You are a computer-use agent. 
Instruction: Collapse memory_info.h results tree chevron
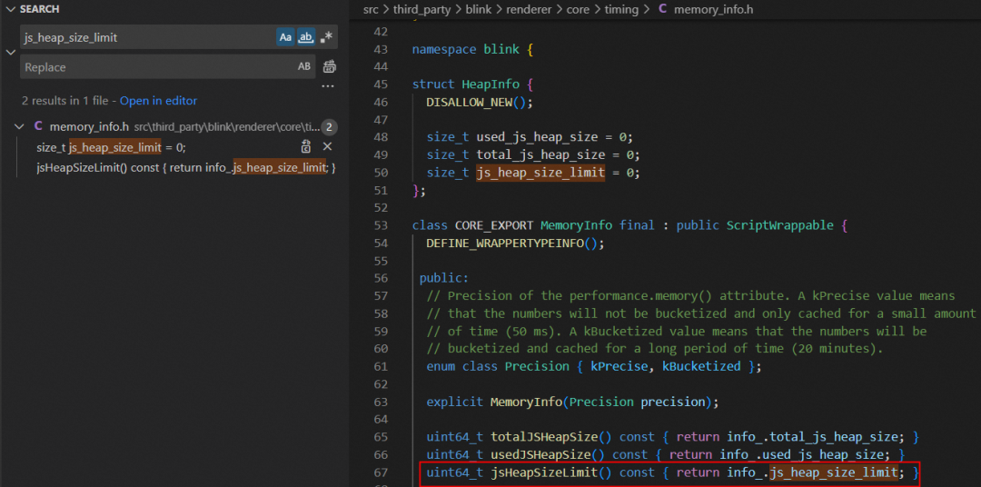(x=19, y=126)
